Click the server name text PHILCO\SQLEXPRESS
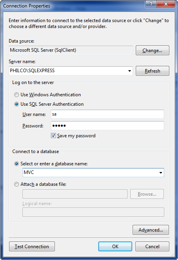 32,71
